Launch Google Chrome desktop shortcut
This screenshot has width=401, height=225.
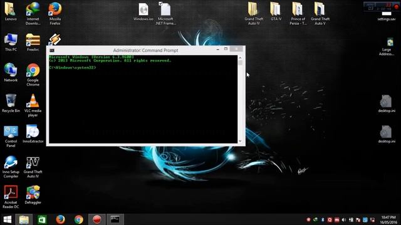pyautogui.click(x=33, y=75)
